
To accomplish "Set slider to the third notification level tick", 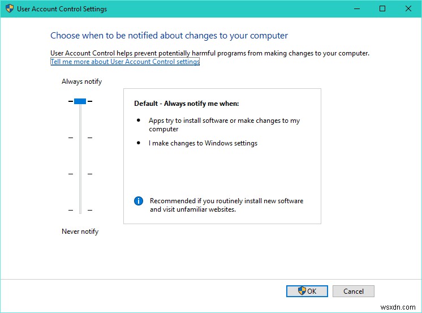I will tap(80, 174).
